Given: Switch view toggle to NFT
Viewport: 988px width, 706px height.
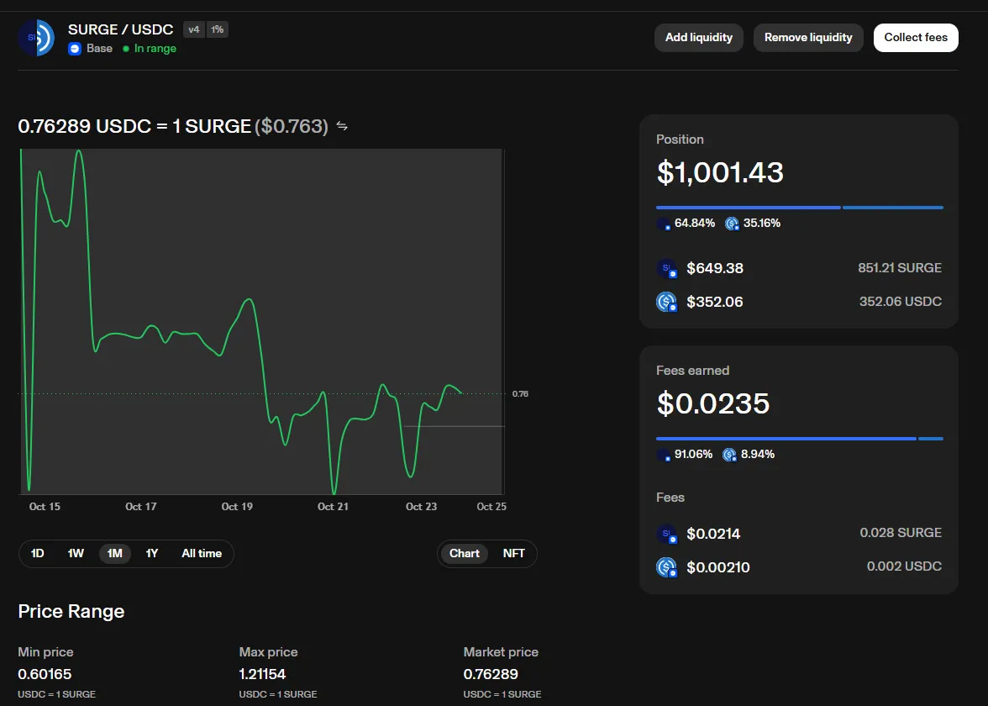Looking at the screenshot, I should (513, 553).
